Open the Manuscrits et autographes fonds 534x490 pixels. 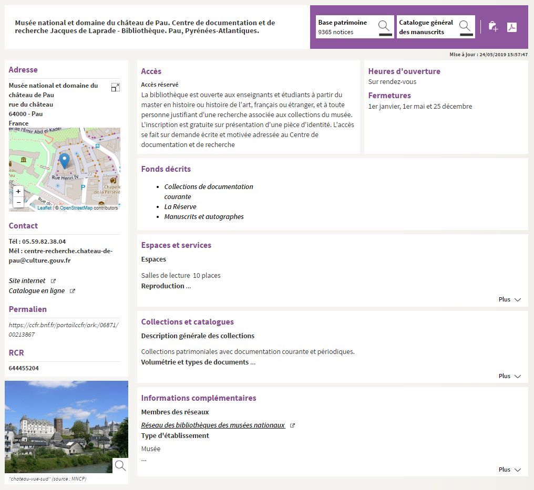pyautogui.click(x=203, y=216)
